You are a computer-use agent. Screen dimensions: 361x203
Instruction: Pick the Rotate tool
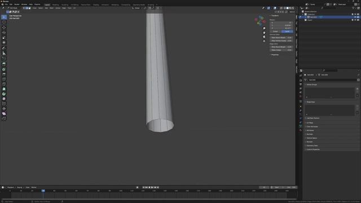pos(4,33)
